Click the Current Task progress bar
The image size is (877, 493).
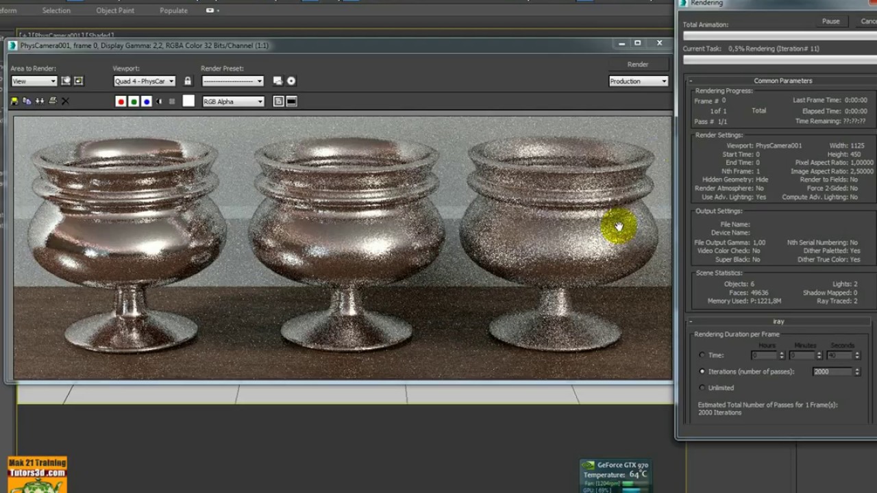780,60
